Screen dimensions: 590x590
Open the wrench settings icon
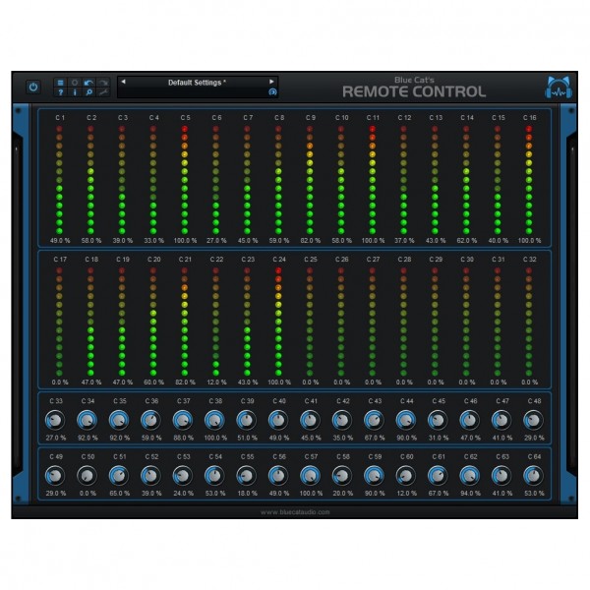tap(103, 91)
